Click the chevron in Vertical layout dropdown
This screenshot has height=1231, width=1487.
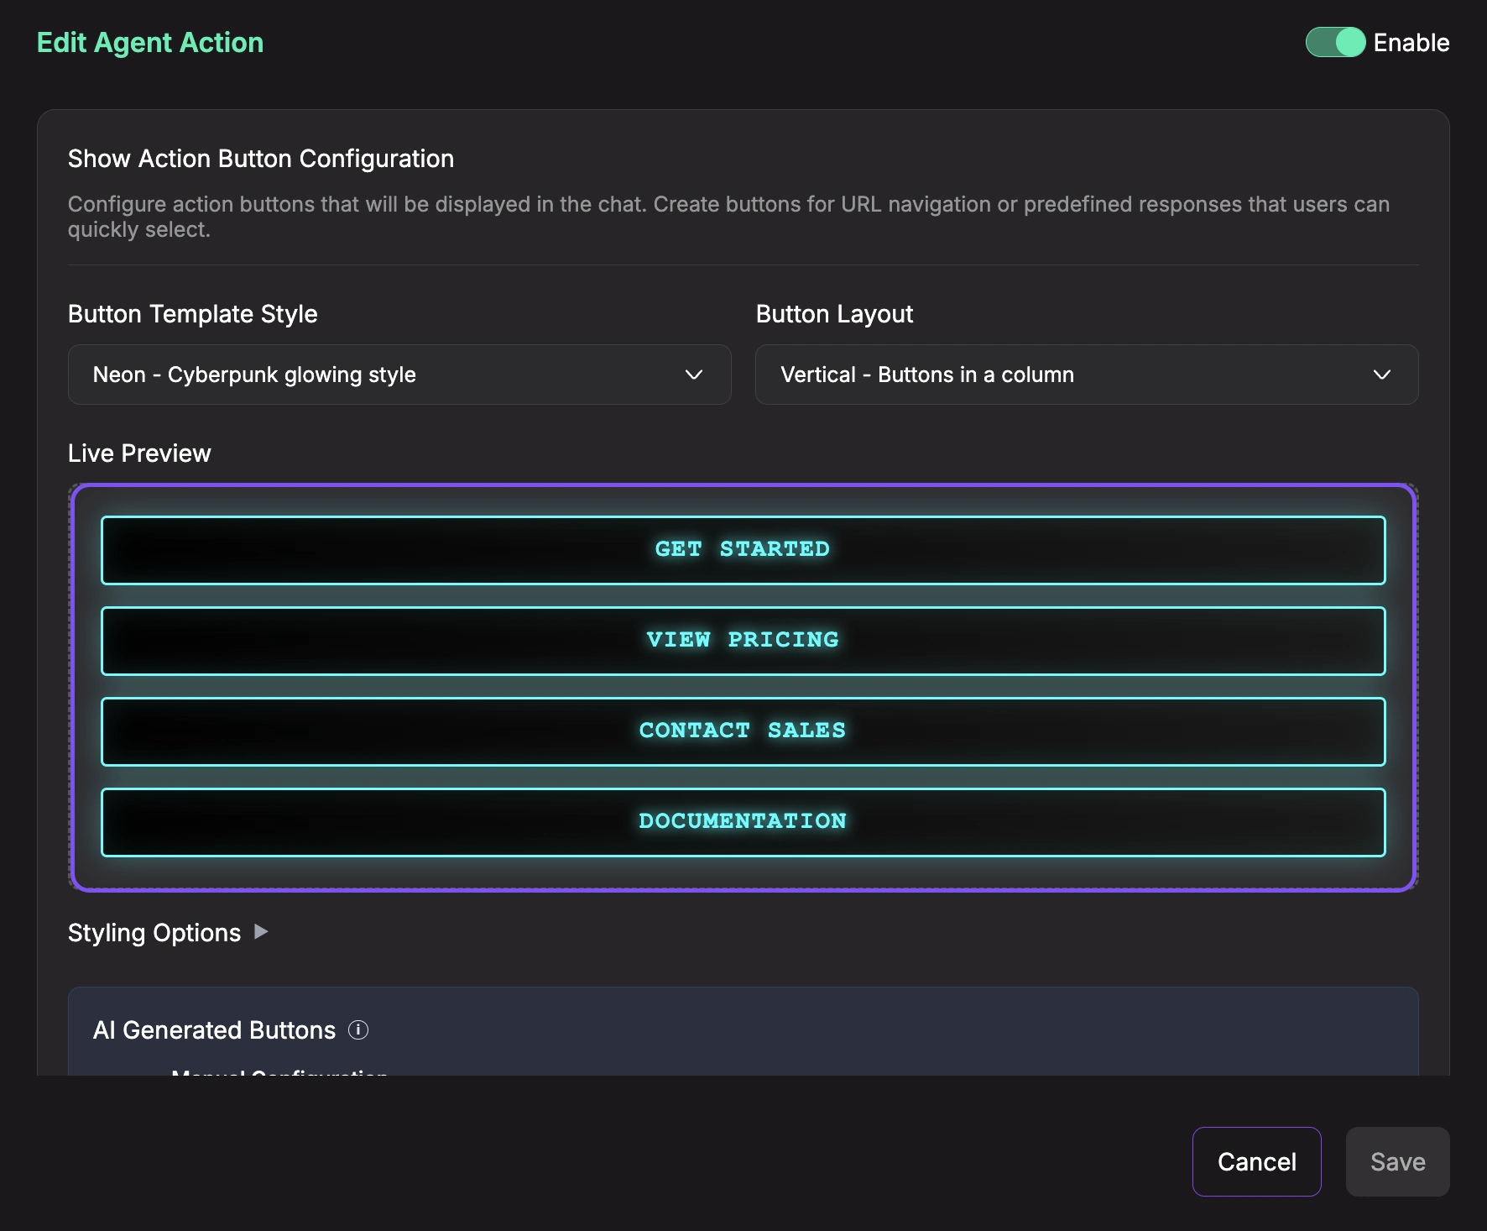tap(1381, 375)
